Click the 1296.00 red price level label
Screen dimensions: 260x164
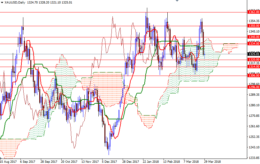[253, 87]
